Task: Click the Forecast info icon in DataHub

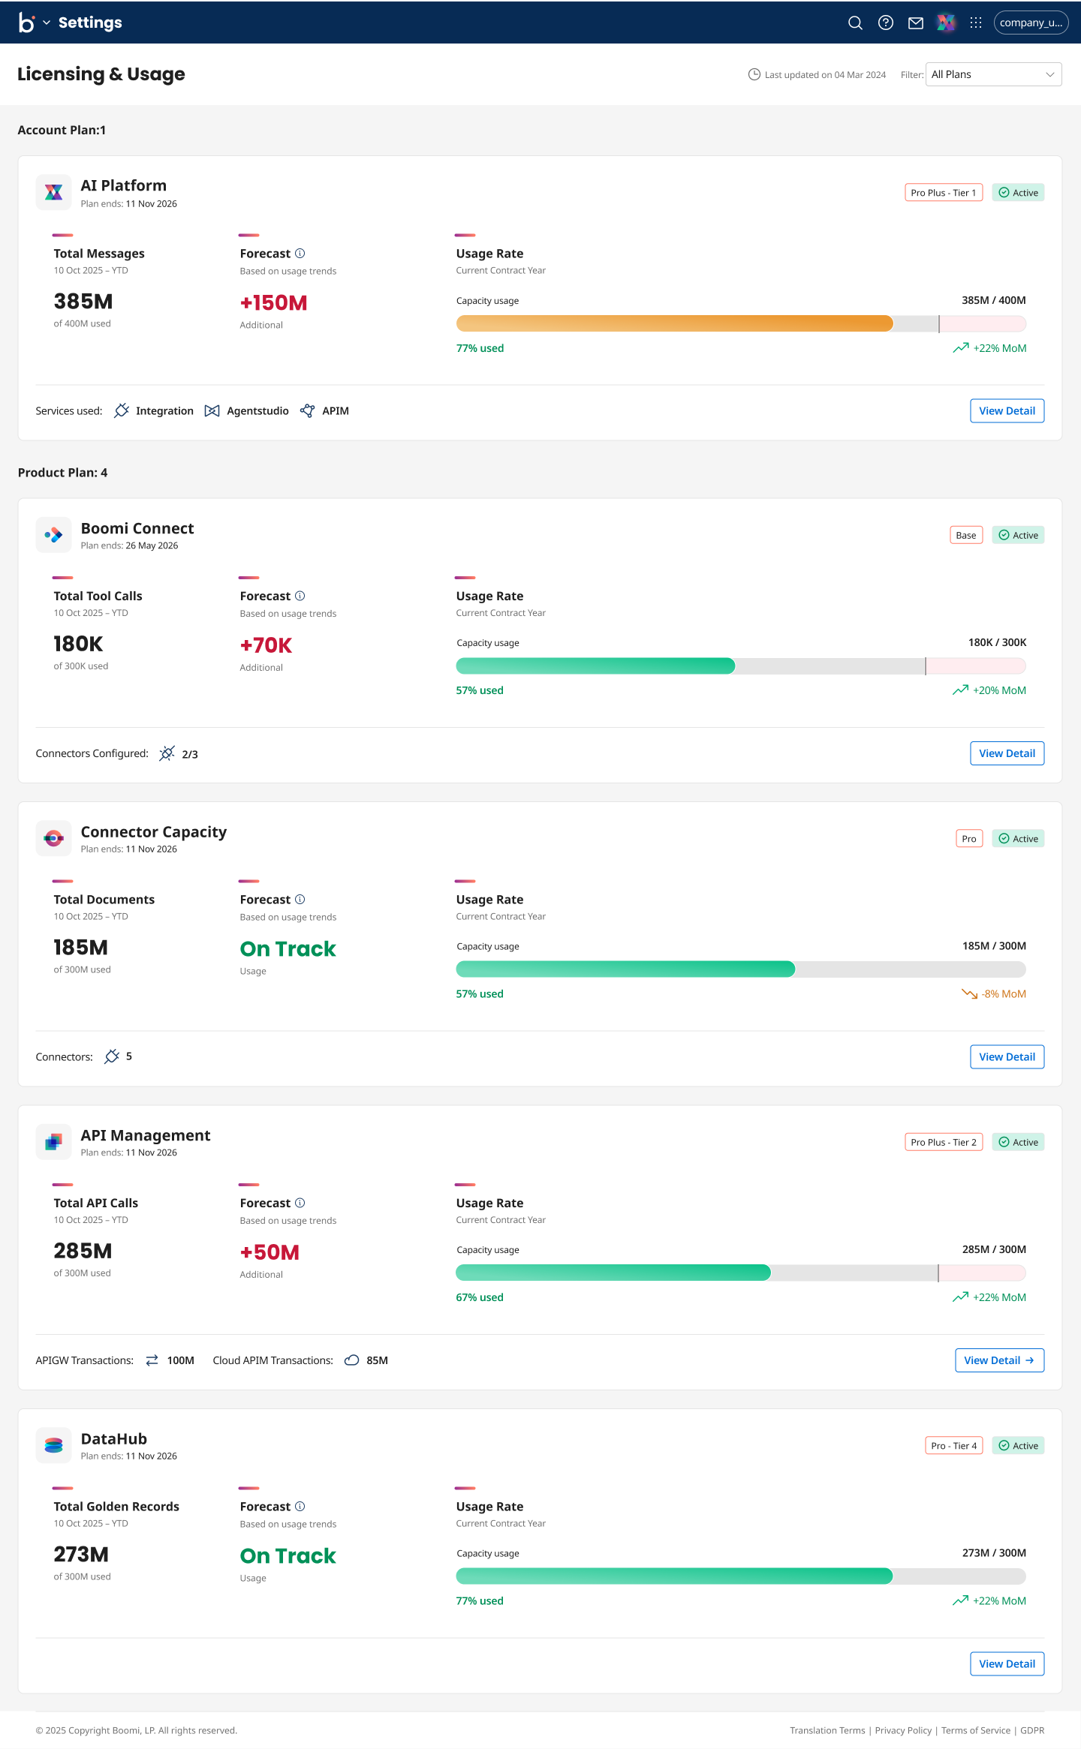Action: [x=300, y=1507]
